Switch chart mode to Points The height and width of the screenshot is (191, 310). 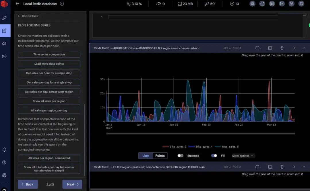pyautogui.click(x=160, y=156)
